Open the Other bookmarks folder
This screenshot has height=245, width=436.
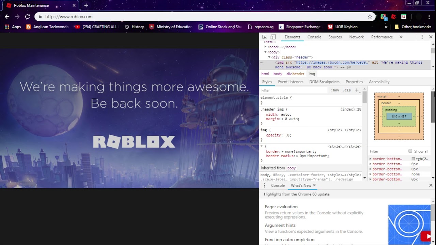[x=412, y=27]
